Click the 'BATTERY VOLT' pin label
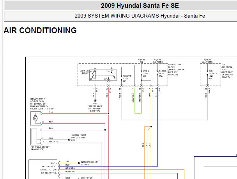Image resolution: width=237 pixels, height=179 pixels. pos(49,166)
